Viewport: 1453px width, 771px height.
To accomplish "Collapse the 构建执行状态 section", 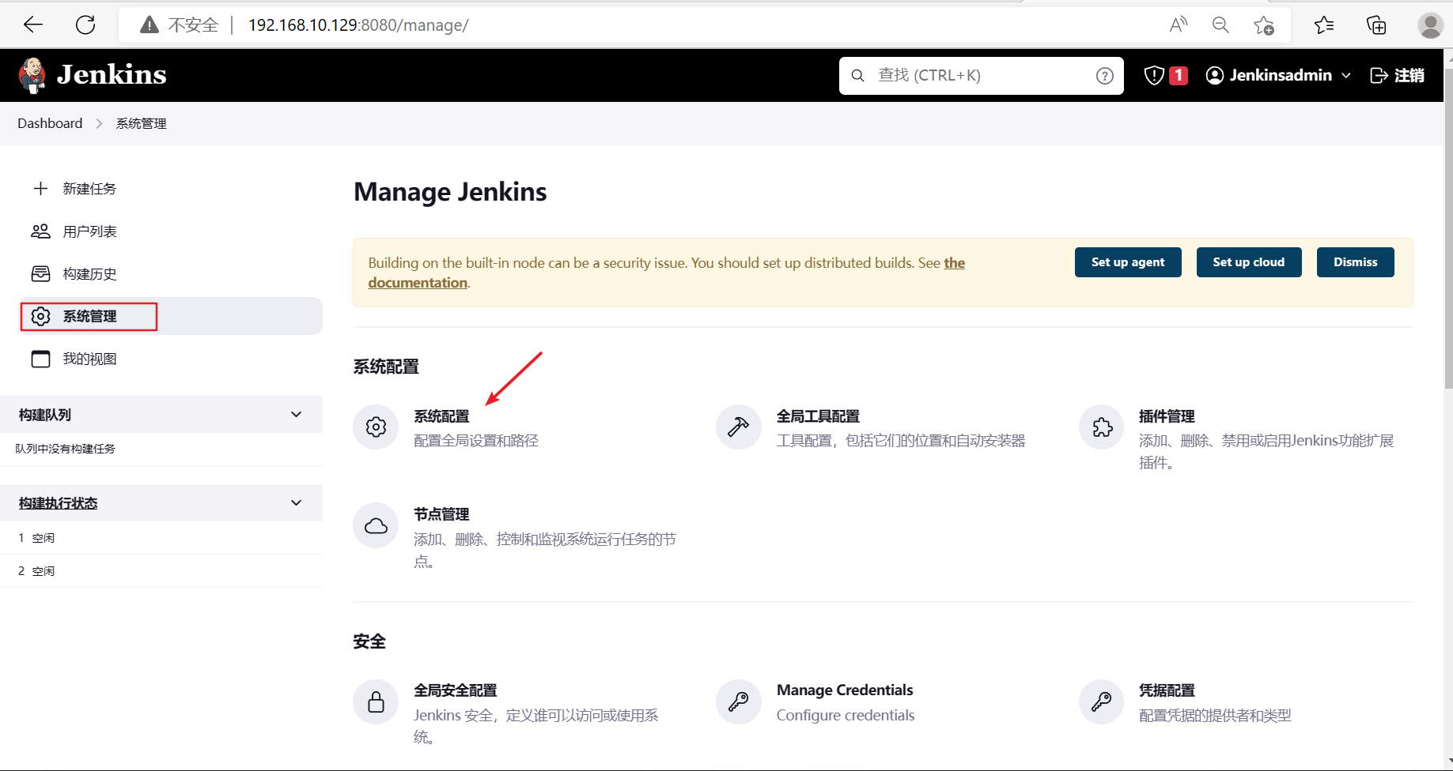I will (297, 503).
